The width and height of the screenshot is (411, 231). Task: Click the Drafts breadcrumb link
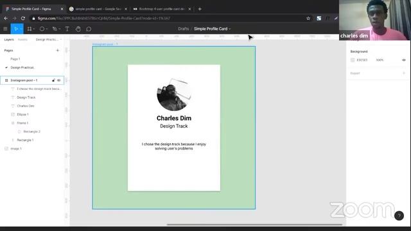184,29
